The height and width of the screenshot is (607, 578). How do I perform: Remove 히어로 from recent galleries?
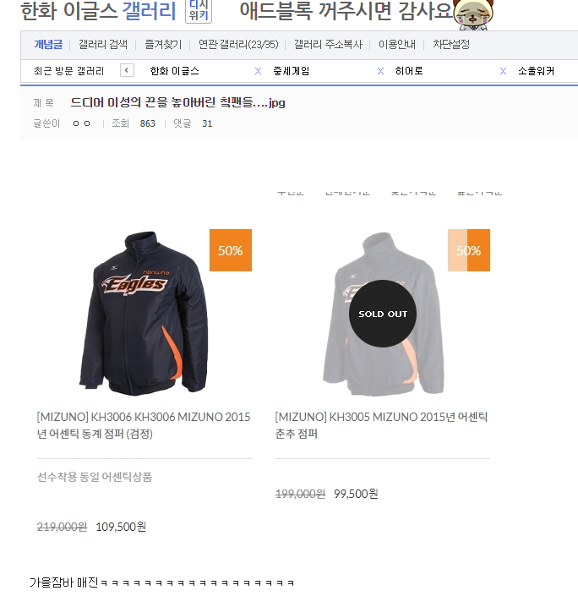pos(503,71)
